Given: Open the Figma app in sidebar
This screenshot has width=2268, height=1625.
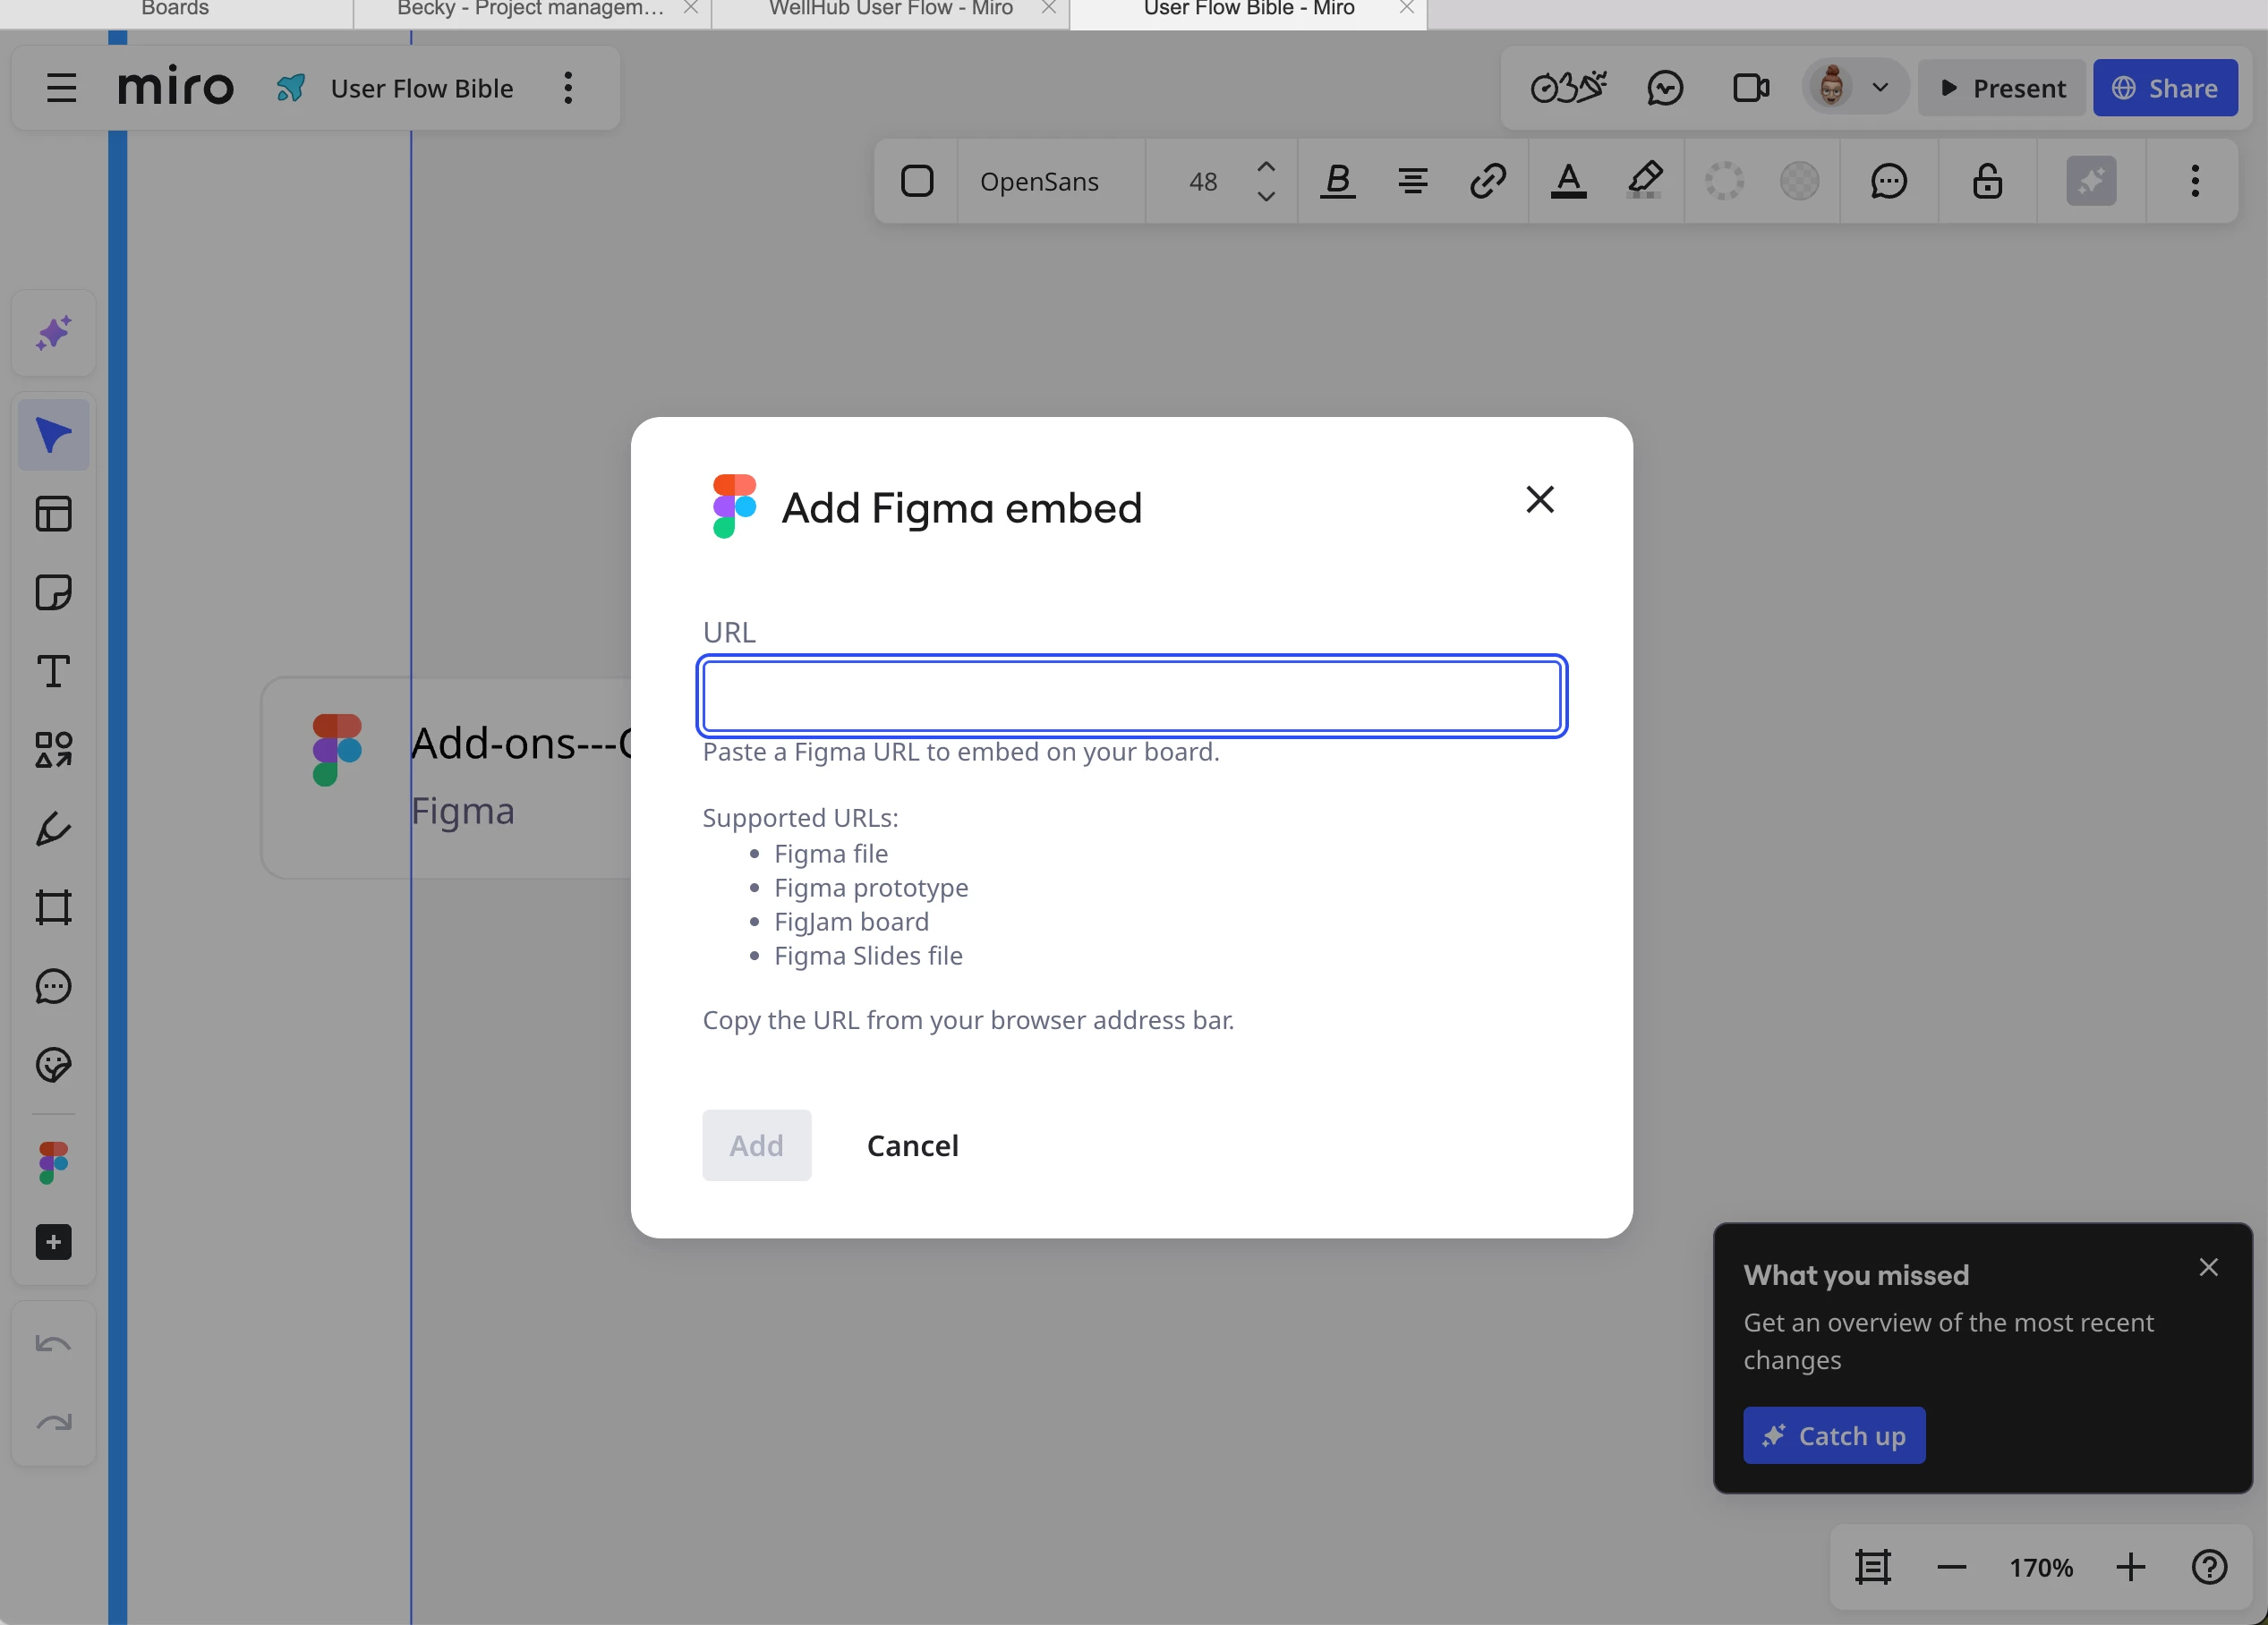Looking at the screenshot, I should (53, 1163).
